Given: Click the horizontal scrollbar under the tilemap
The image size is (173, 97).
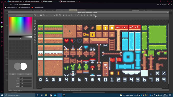Looking at the screenshot, I should [102, 88].
